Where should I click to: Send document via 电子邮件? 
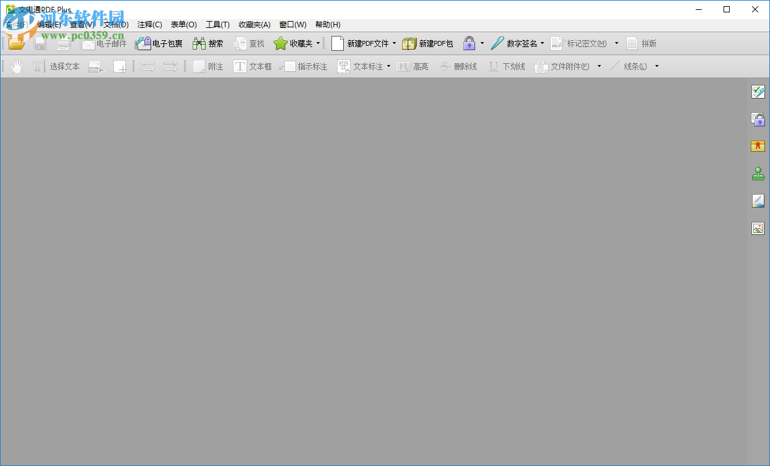pyautogui.click(x=103, y=43)
